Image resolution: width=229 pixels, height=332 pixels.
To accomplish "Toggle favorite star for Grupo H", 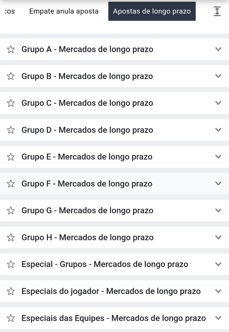I will (11, 237).
